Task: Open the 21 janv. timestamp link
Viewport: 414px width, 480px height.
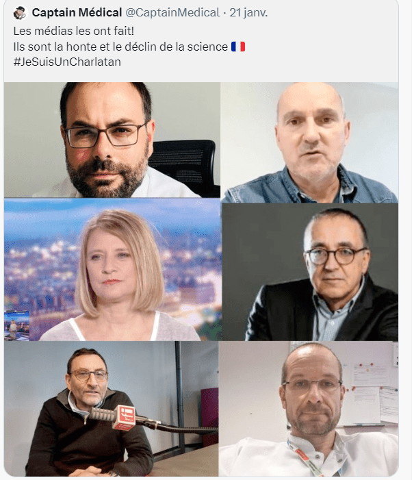Action: coord(248,12)
